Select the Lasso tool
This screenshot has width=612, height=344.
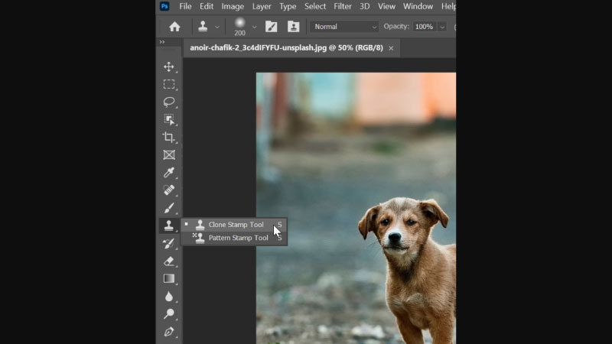click(169, 102)
